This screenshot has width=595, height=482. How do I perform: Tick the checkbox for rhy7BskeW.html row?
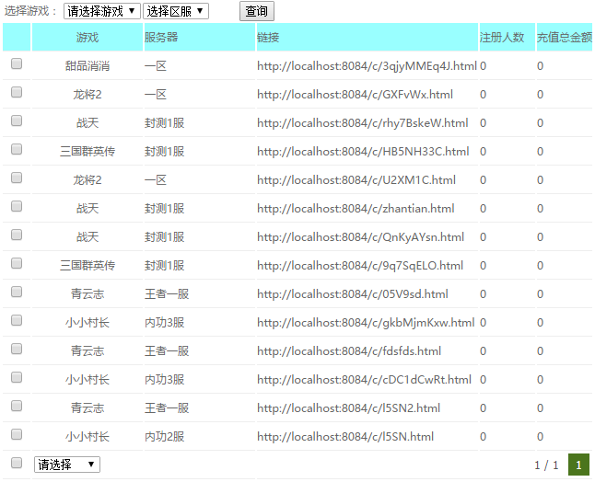[17, 120]
